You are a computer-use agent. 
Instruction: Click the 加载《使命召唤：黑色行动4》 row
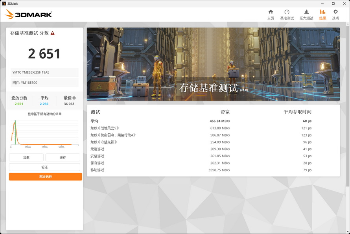213,135
